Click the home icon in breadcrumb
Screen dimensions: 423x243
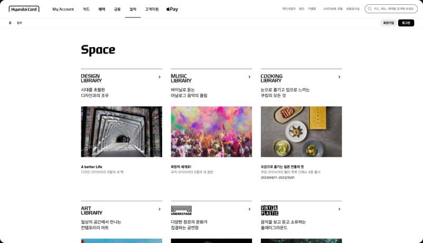tap(10, 23)
